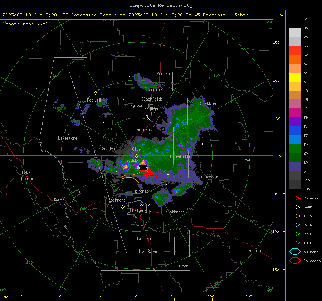Screen dimensions: 322x301
Task: Pick the green 22JP arrow legend icon
Action: 295,234
